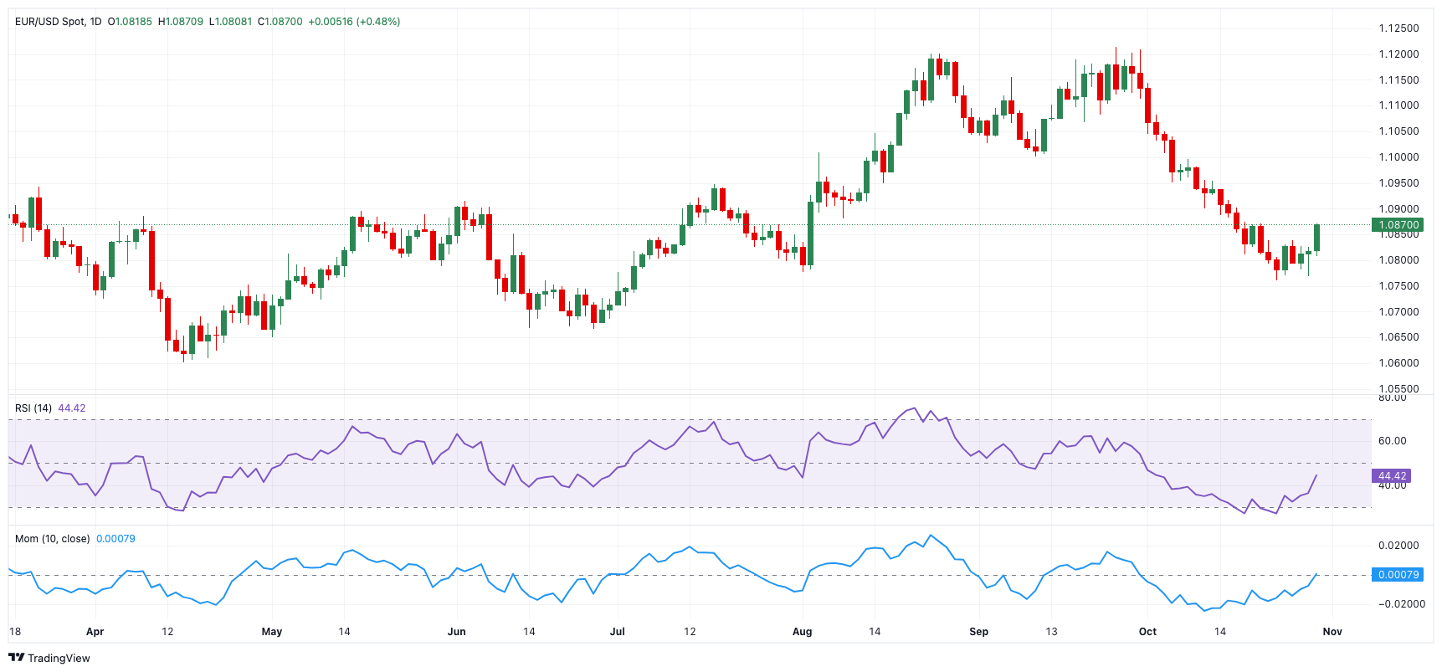Click the 60.00 level on RSI axis

[1392, 441]
